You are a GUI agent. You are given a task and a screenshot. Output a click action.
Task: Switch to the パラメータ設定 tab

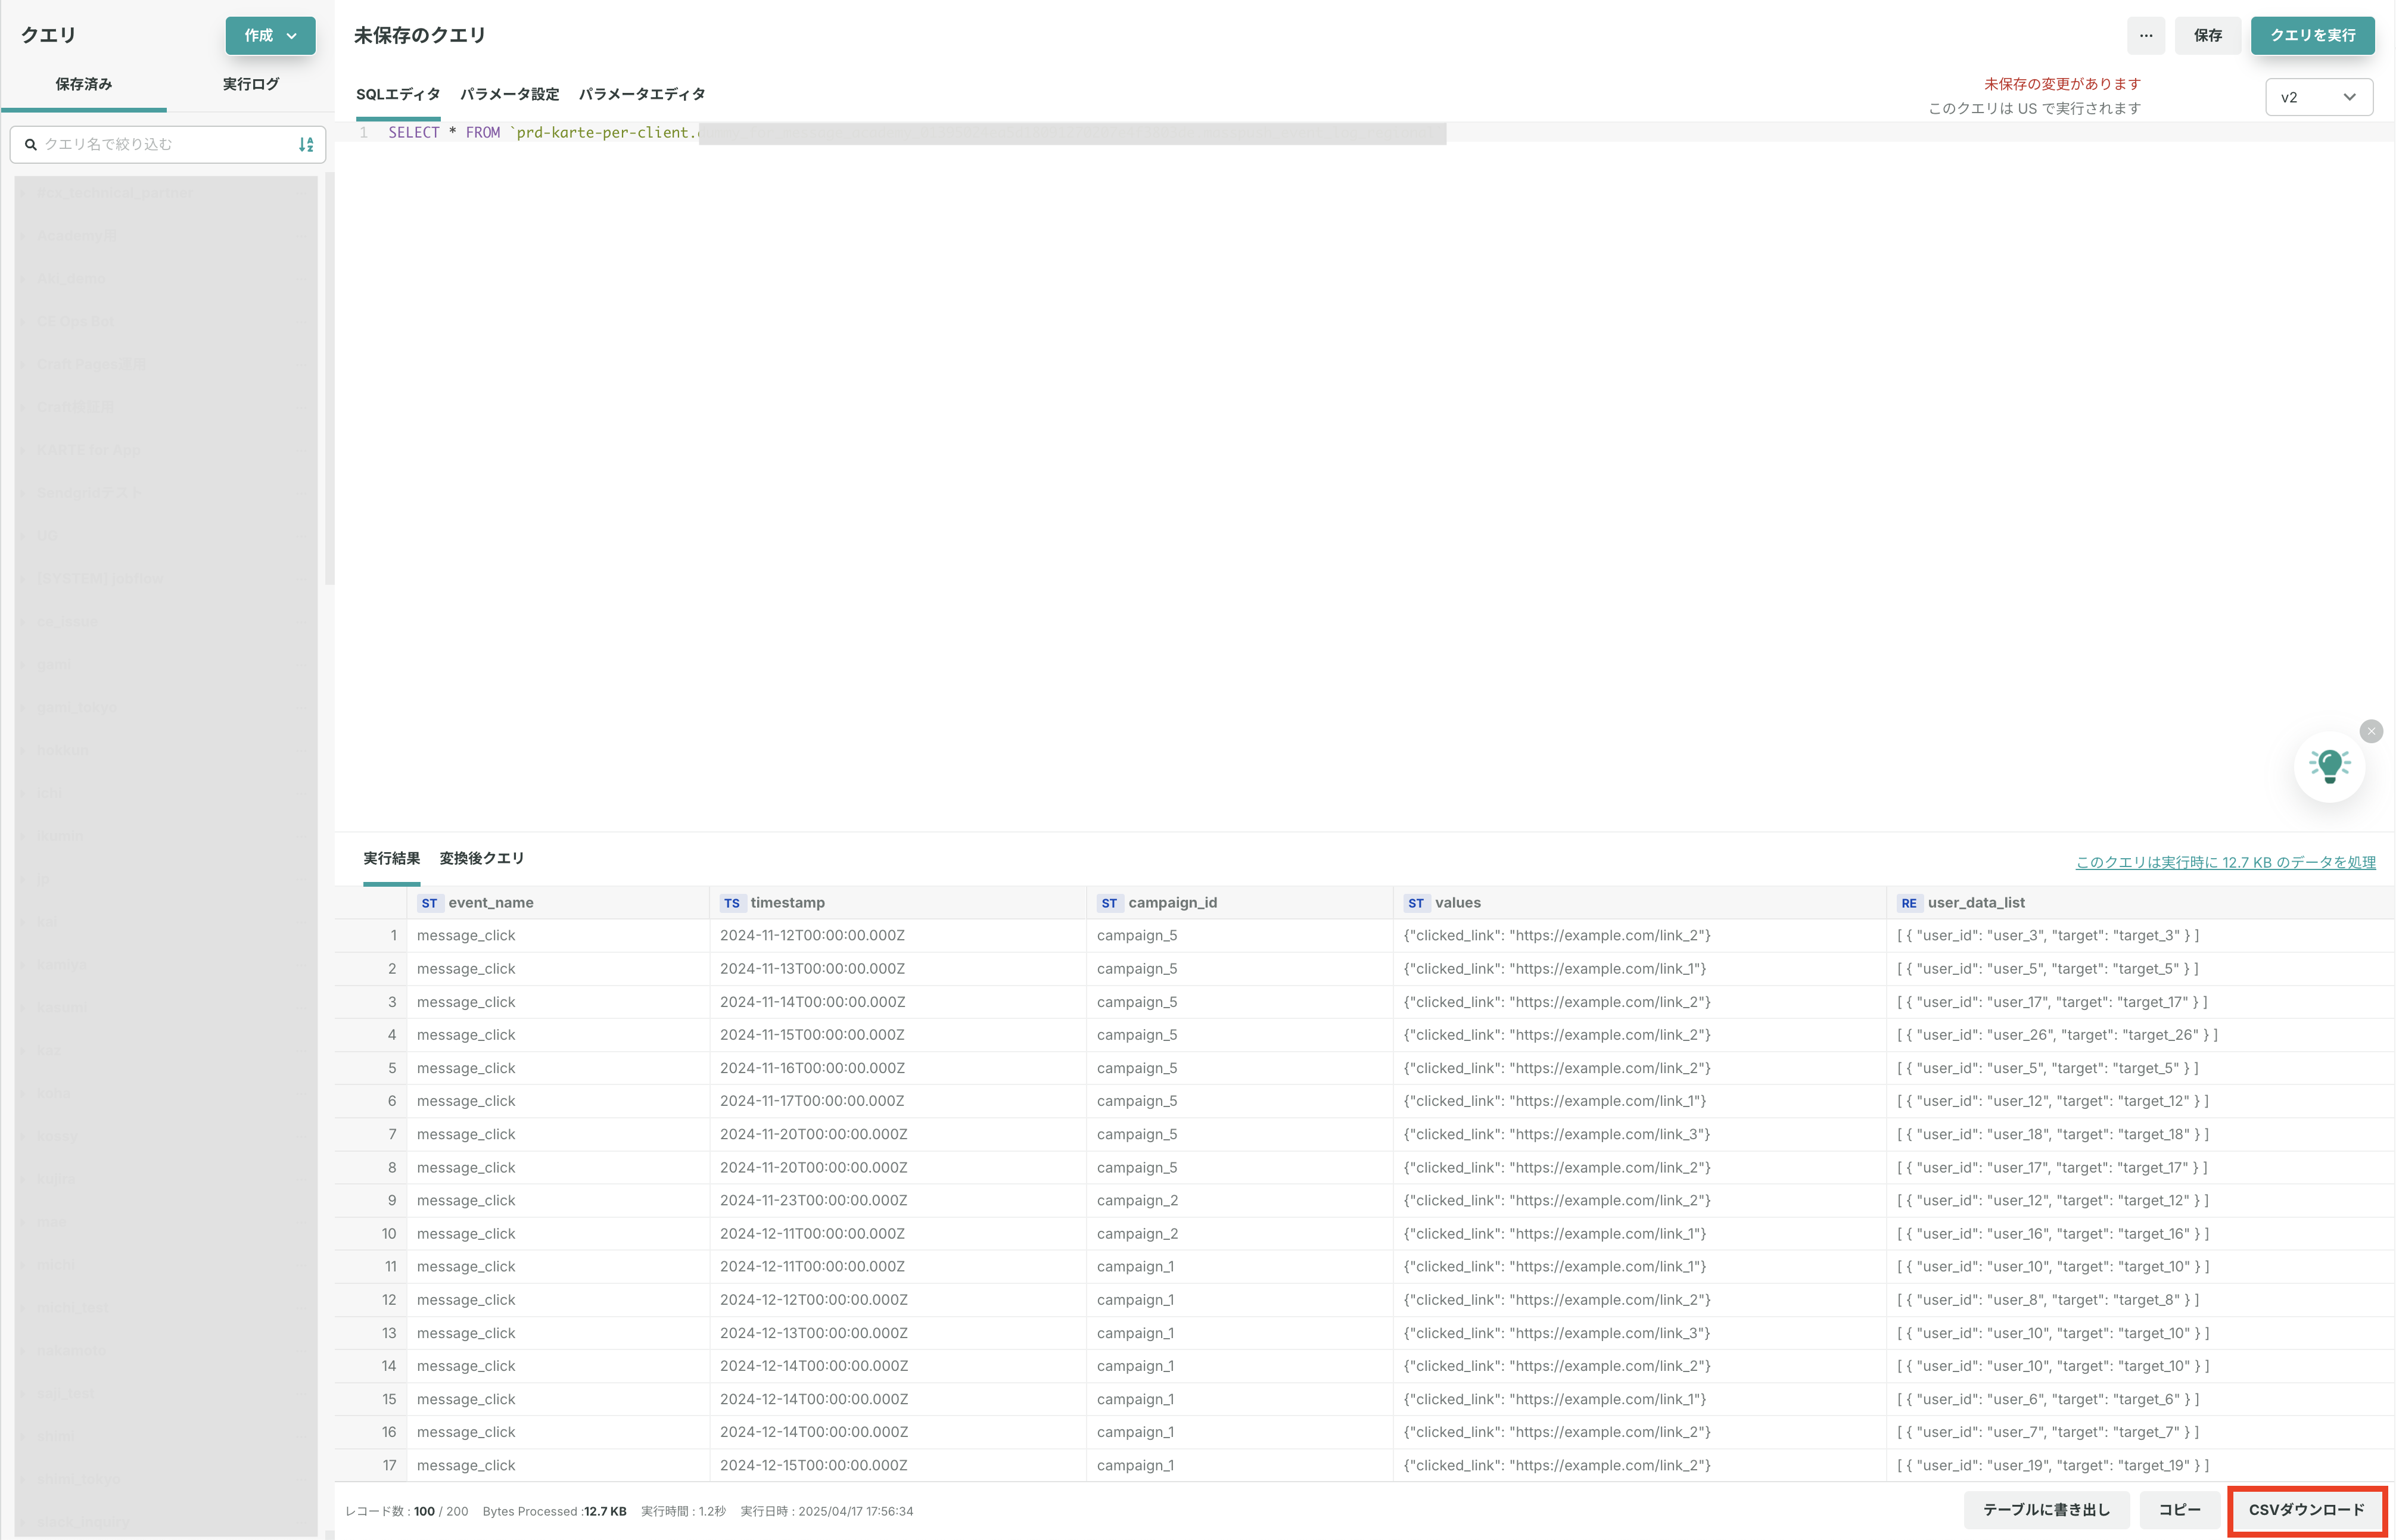click(509, 94)
